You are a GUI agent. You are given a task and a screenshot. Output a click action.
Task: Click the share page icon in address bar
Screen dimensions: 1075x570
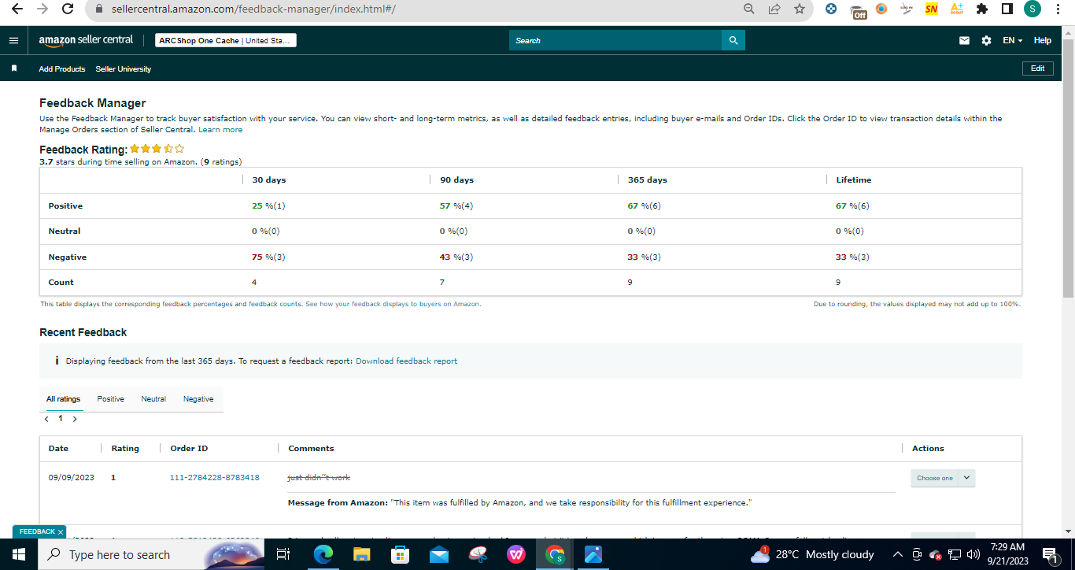[x=774, y=9]
